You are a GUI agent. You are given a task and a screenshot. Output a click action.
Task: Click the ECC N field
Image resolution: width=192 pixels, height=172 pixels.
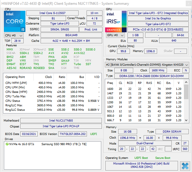click(x=186, y=70)
